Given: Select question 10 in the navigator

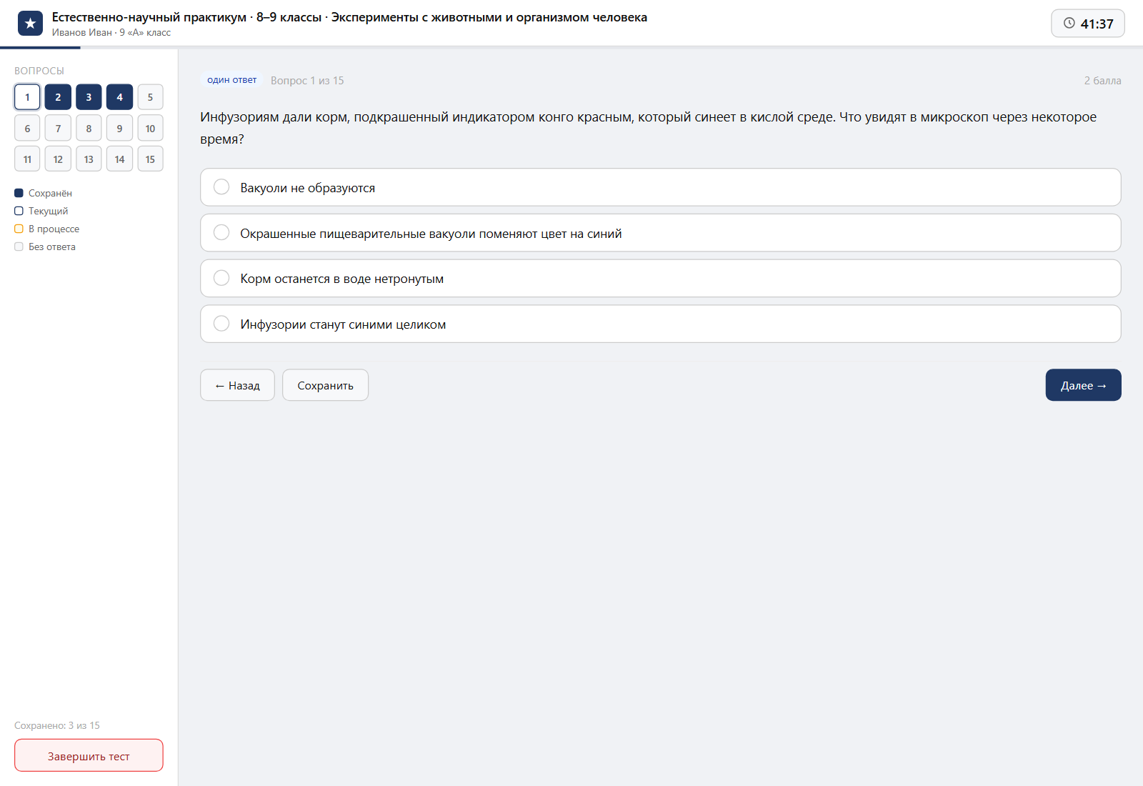Looking at the screenshot, I should click(x=150, y=129).
